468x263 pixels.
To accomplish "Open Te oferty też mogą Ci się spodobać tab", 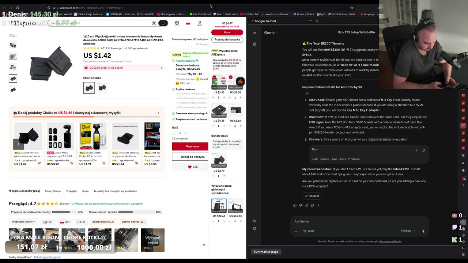I will tap(115, 191).
